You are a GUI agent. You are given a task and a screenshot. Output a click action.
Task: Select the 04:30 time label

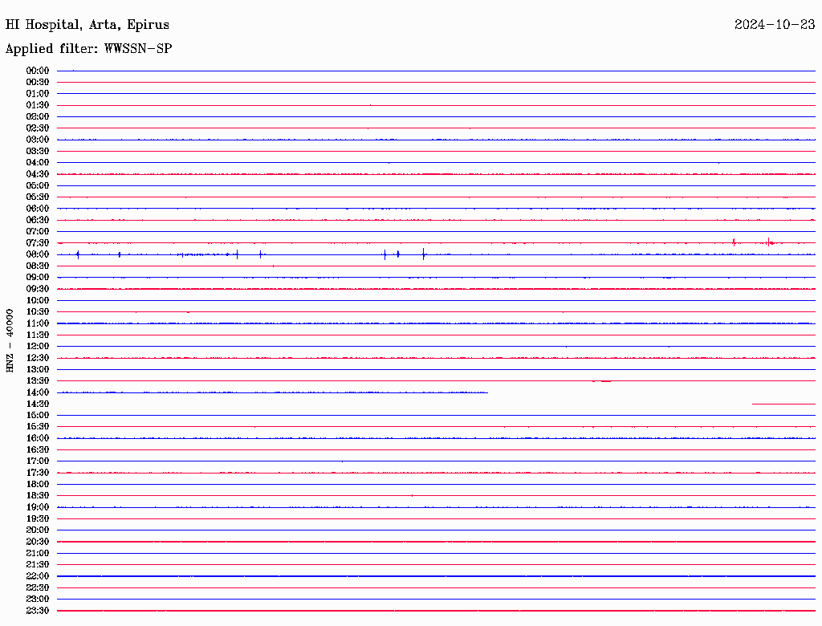pyautogui.click(x=38, y=174)
